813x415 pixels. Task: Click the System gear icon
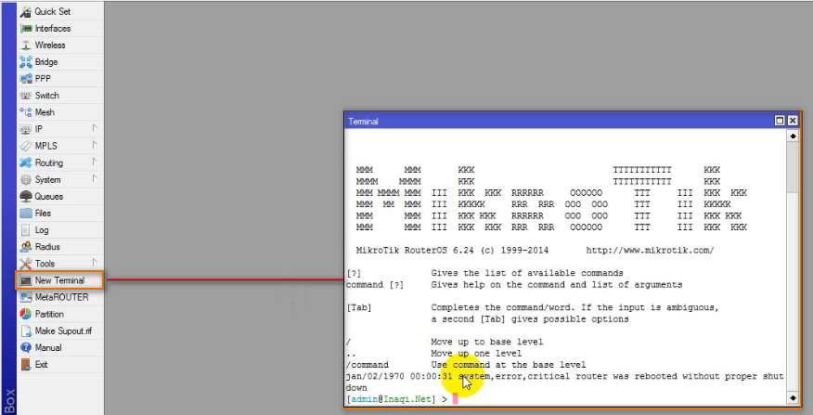pos(25,179)
